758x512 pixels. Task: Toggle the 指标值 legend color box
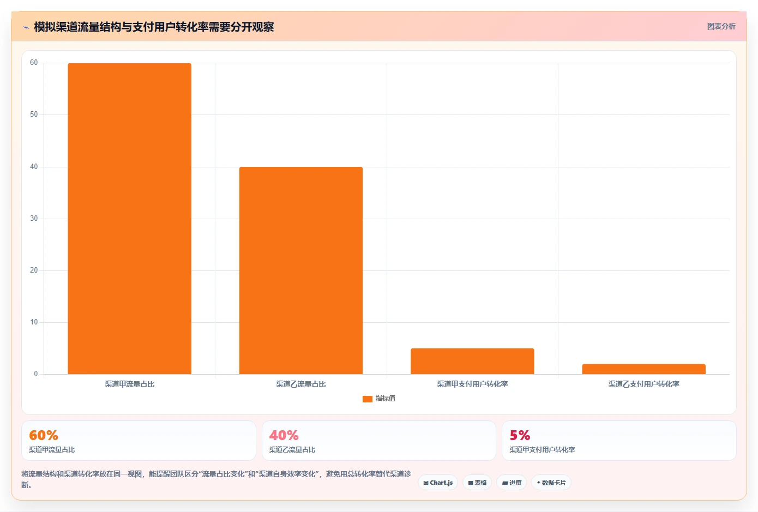367,399
